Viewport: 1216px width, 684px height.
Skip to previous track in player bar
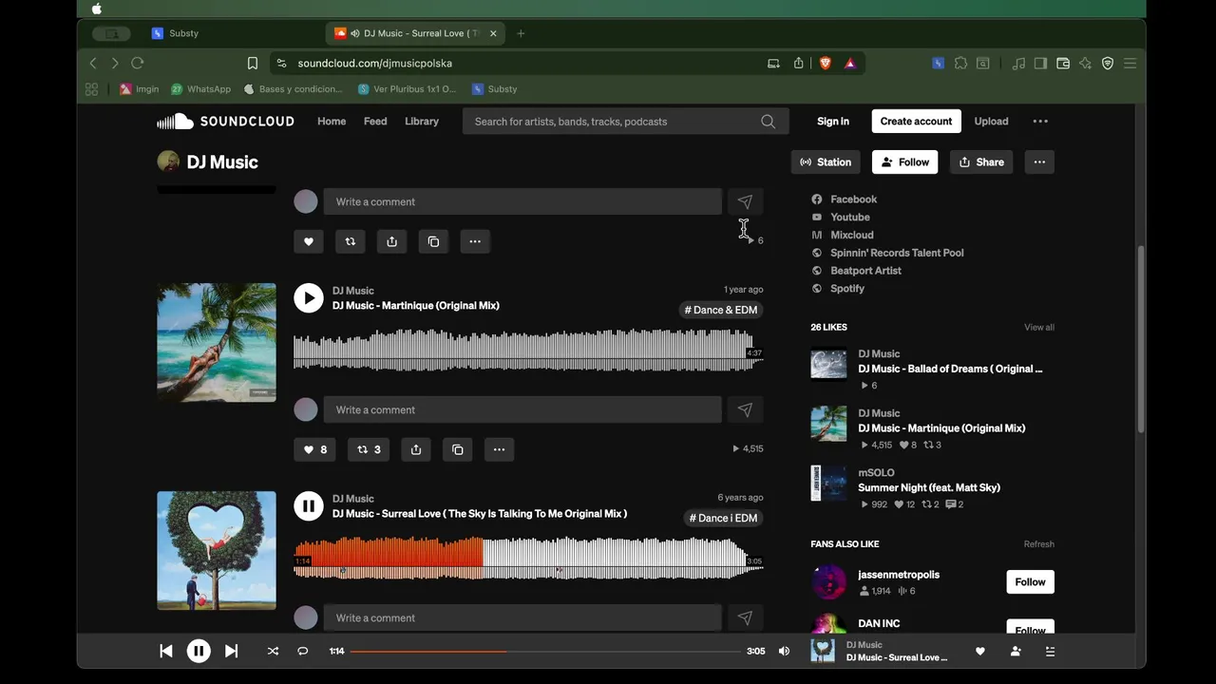click(x=166, y=651)
